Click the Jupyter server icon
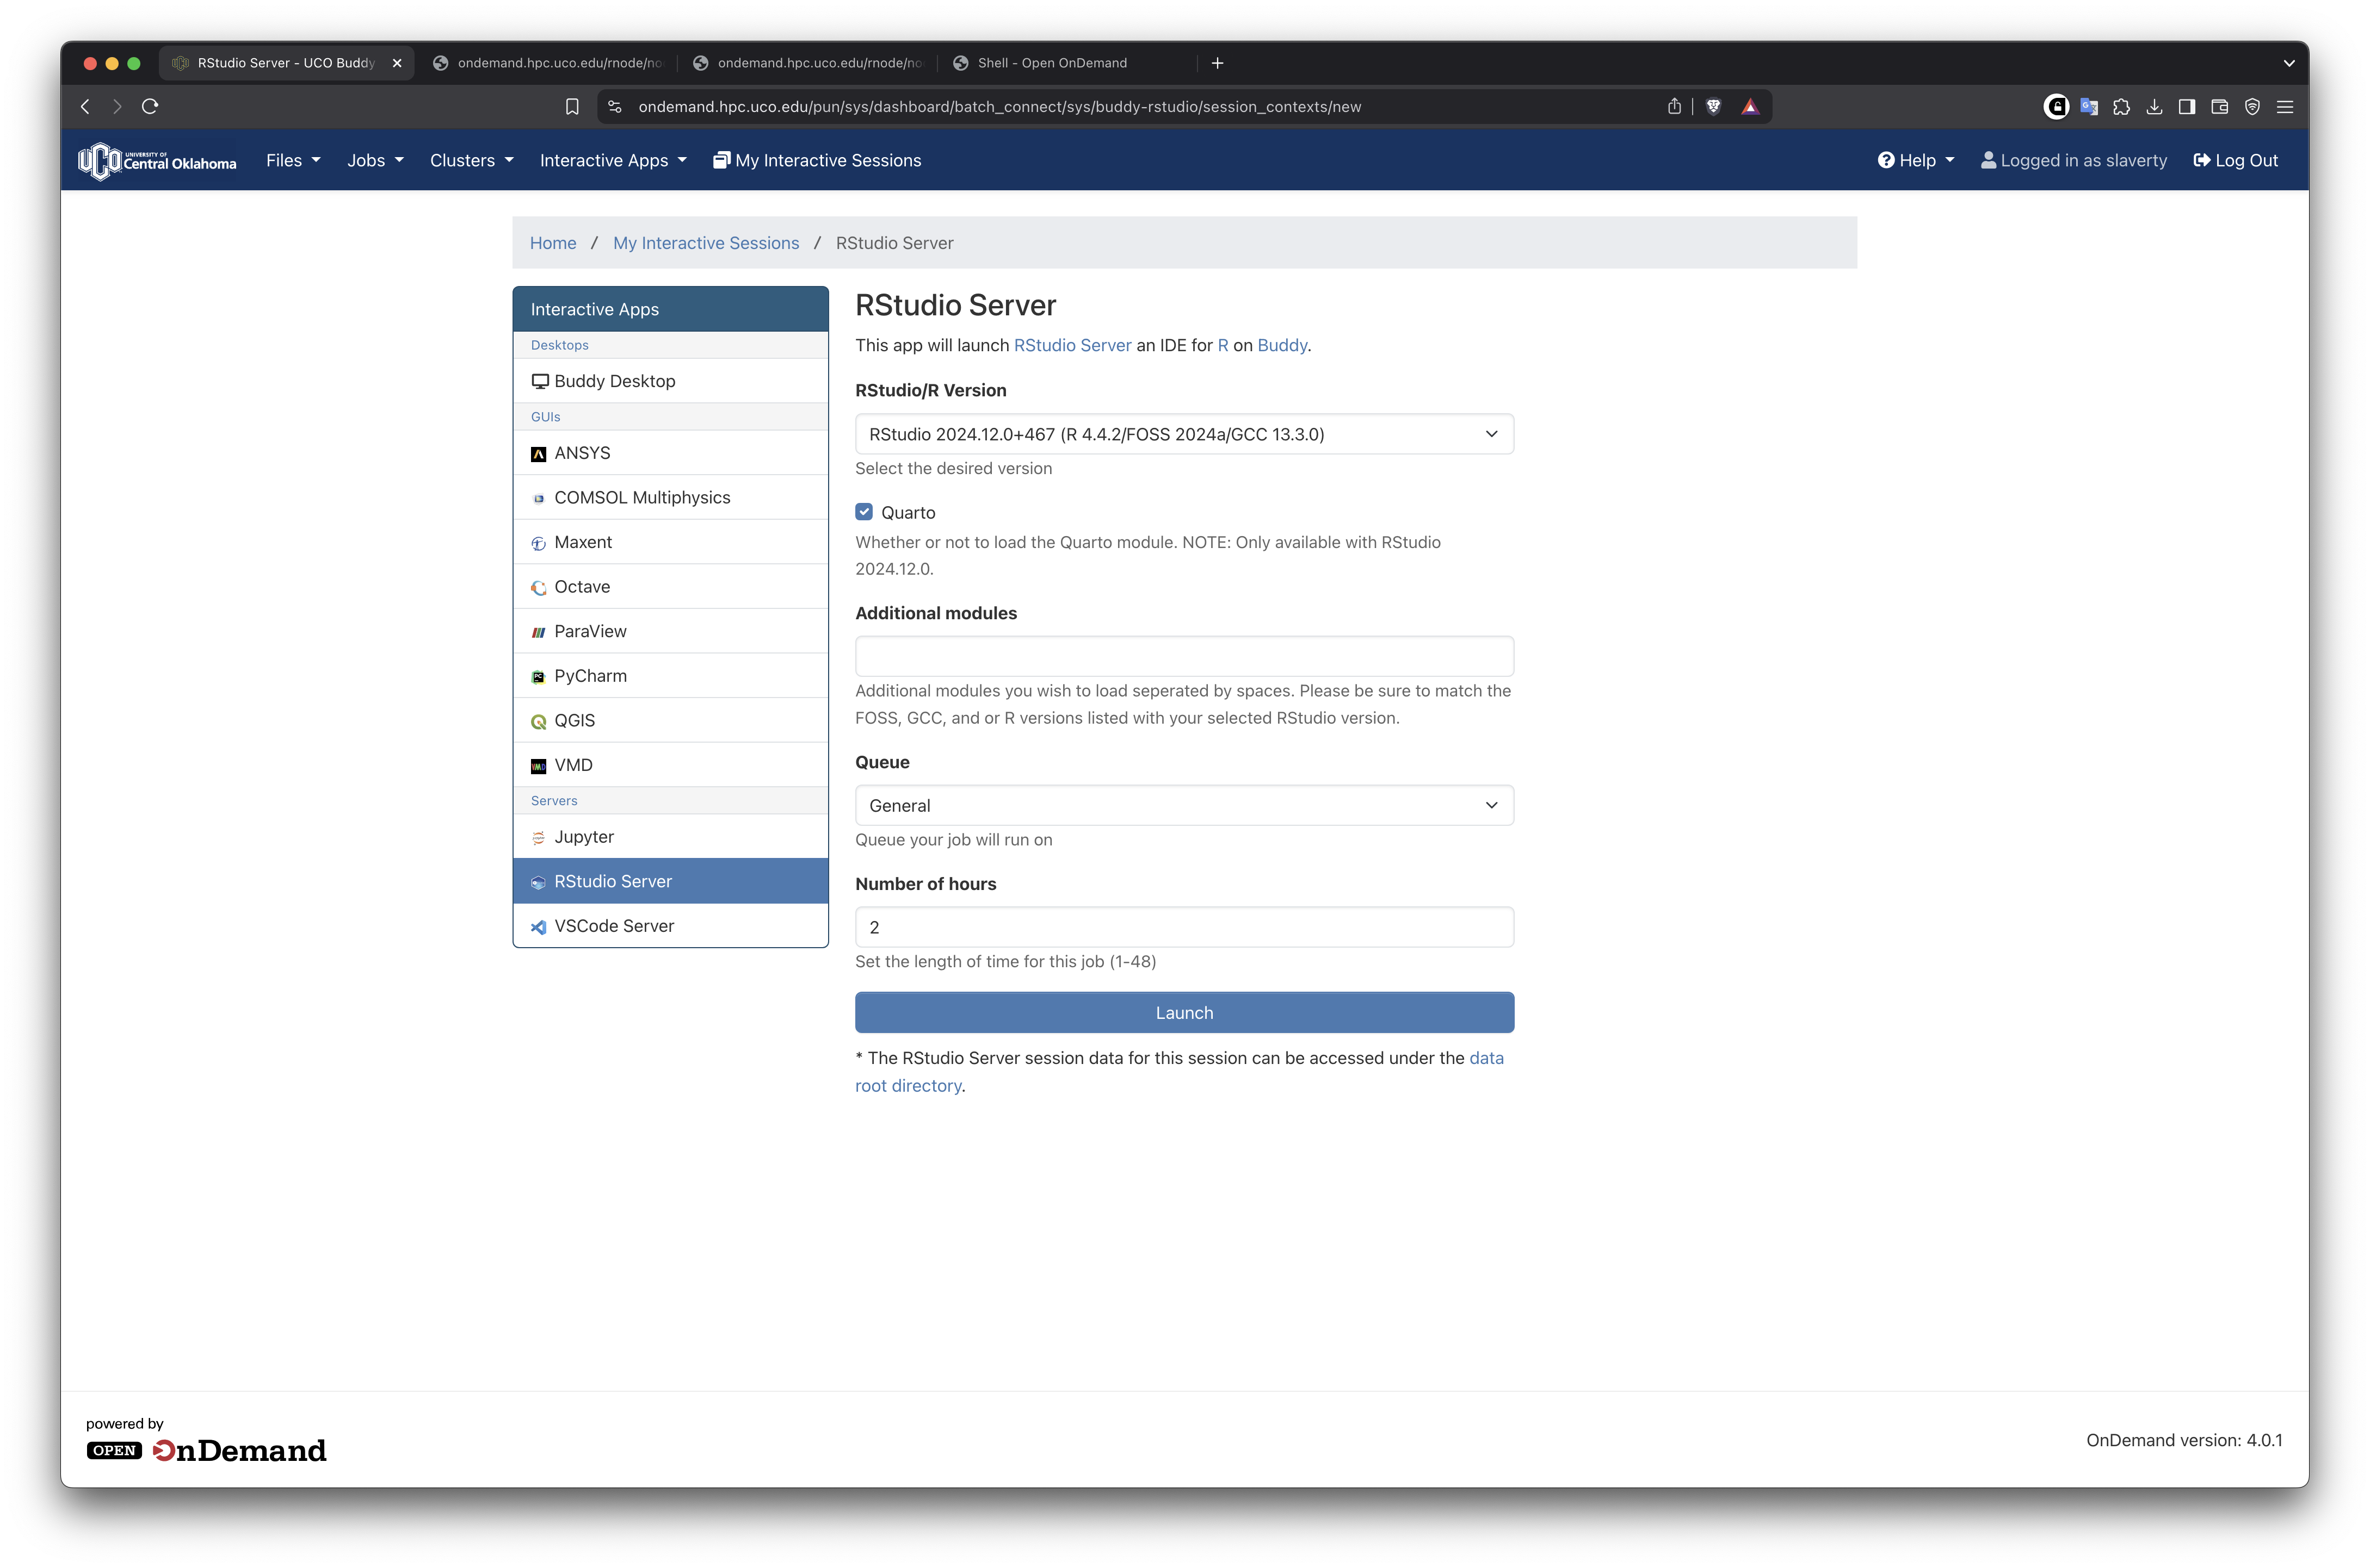The height and width of the screenshot is (1568, 2370). 538,838
